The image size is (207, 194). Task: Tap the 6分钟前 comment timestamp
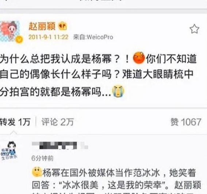click(42, 158)
